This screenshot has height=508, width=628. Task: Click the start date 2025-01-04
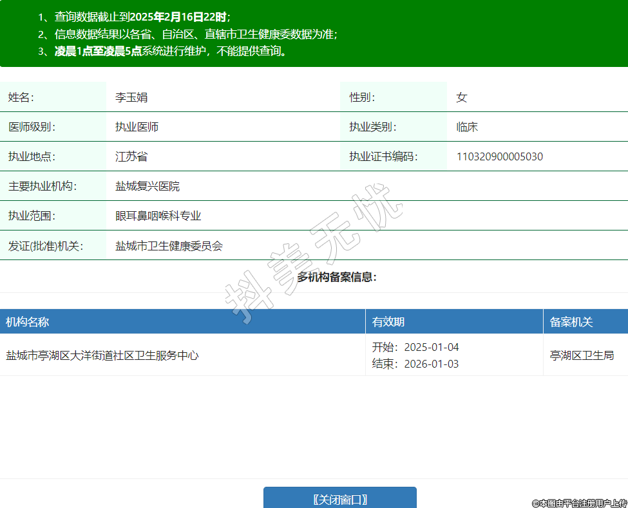coord(431,347)
